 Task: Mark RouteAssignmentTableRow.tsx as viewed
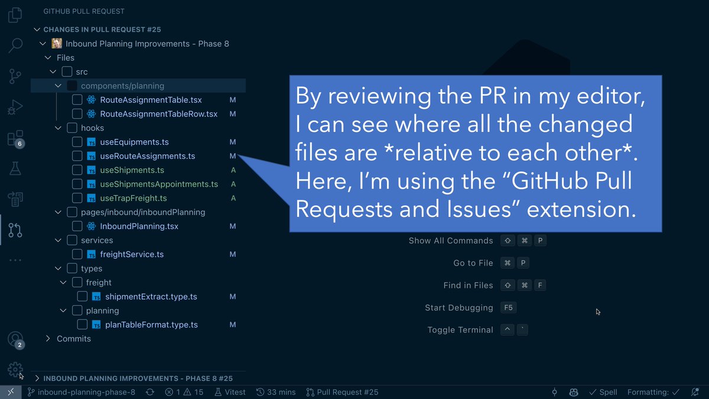(77, 113)
